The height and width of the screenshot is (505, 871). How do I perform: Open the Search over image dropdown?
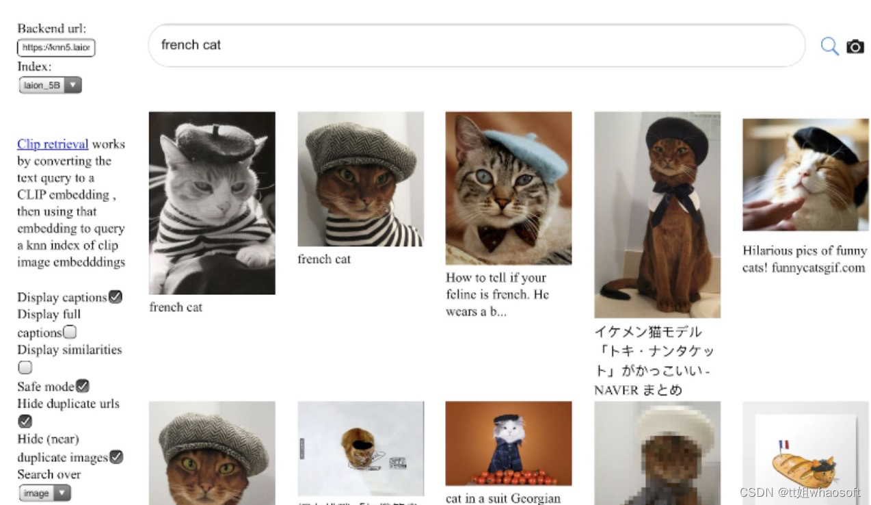coord(44,493)
